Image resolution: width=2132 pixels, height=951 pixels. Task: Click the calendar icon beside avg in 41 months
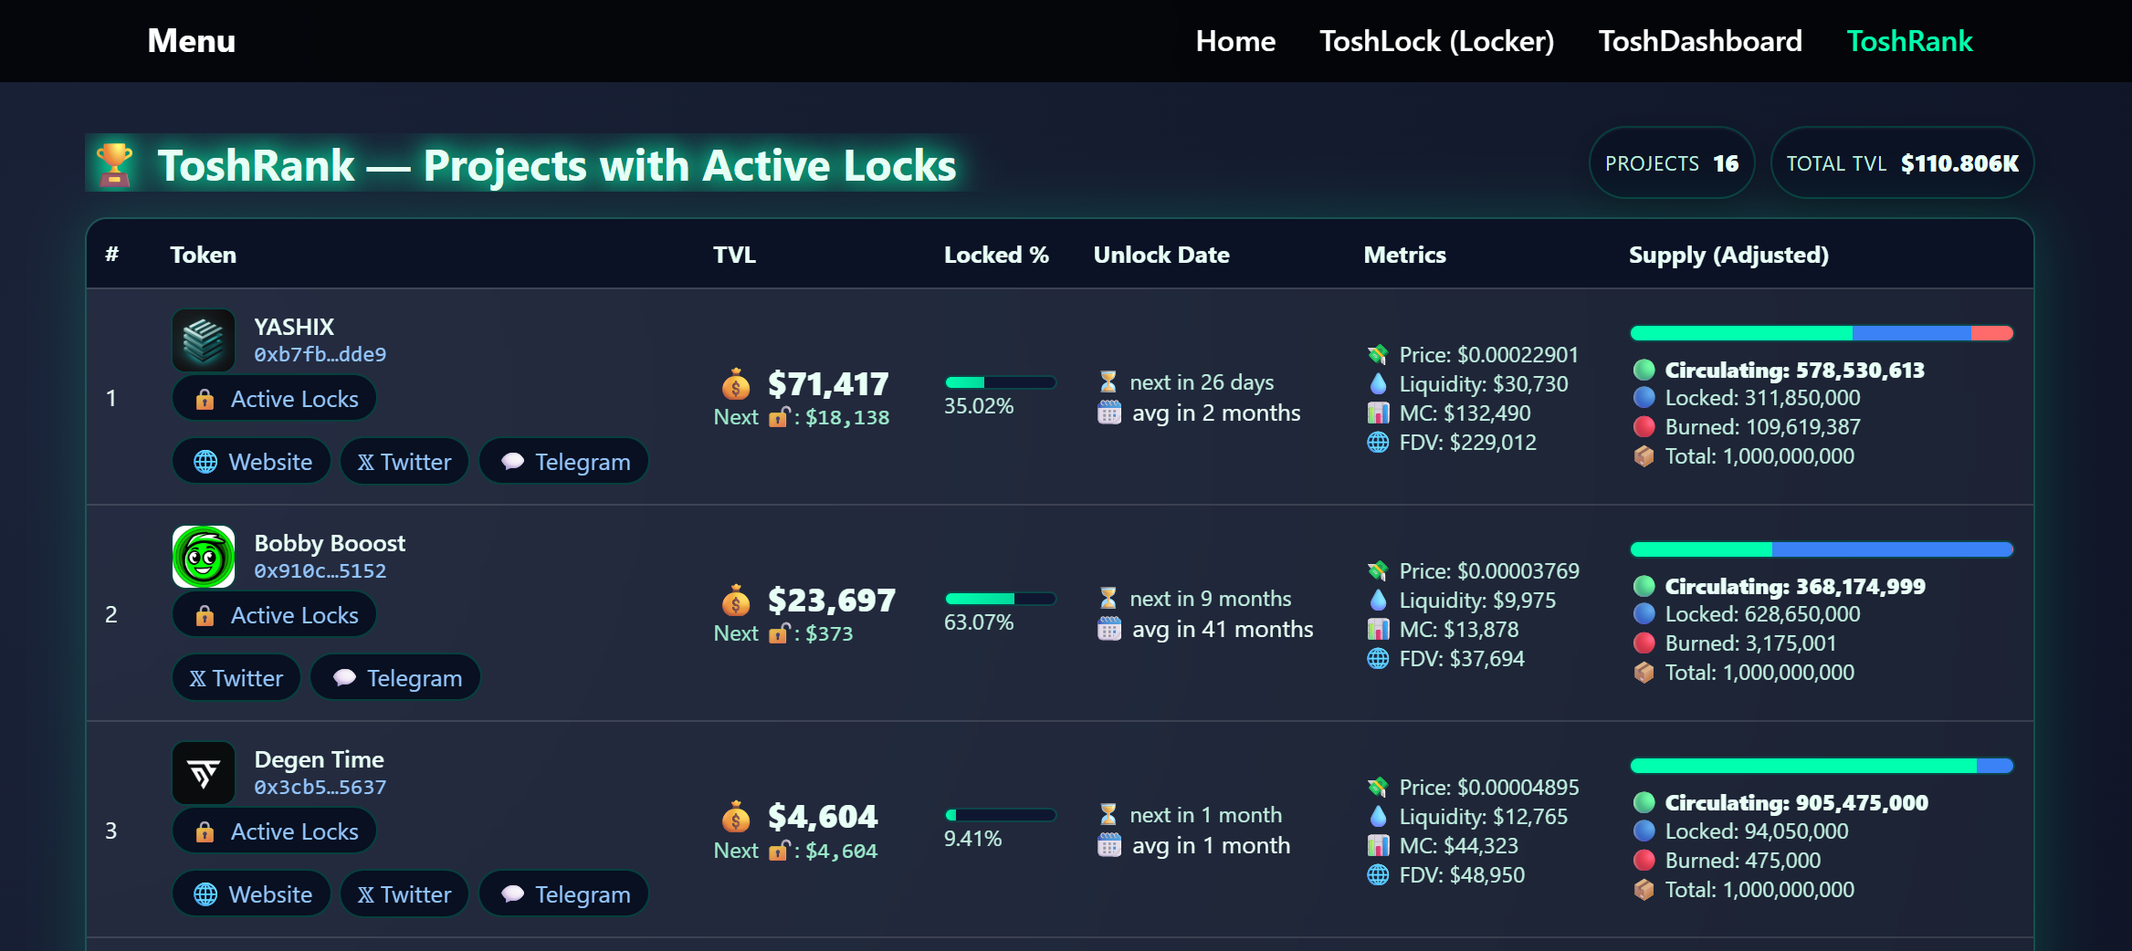point(1109,629)
